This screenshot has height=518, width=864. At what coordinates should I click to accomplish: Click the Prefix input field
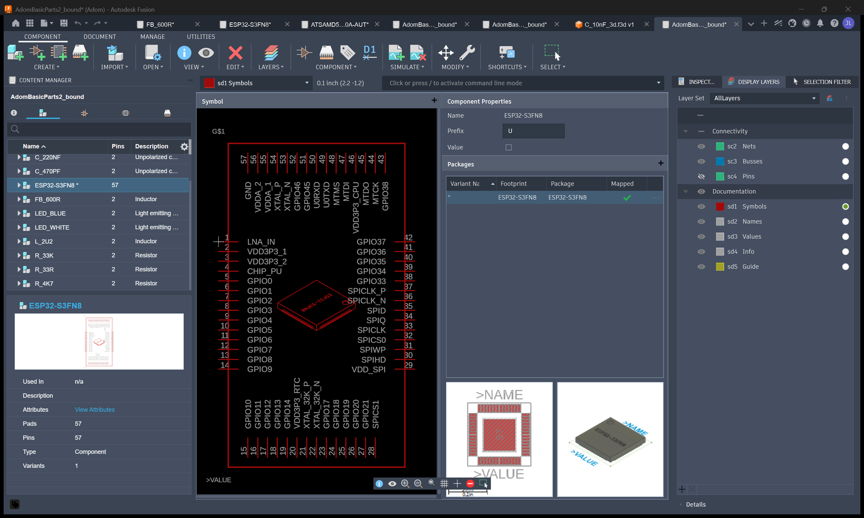pos(533,131)
